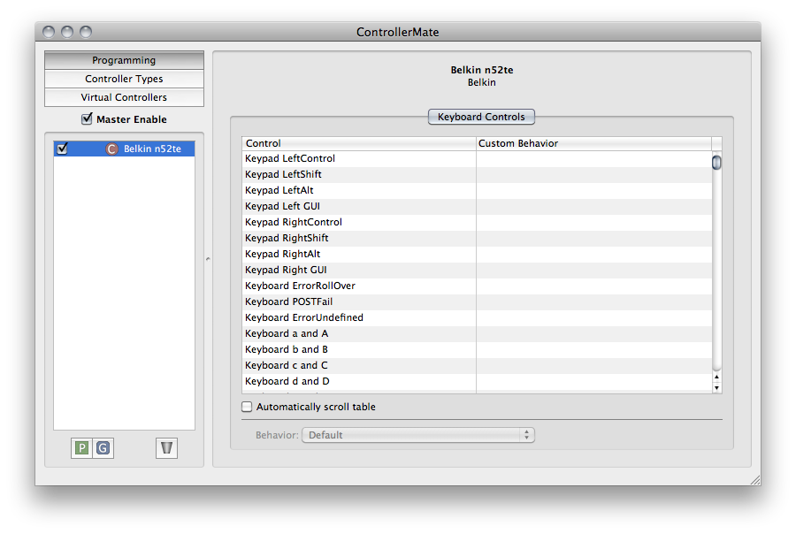The width and height of the screenshot is (796, 534).
Task: Click the window minimize button
Action: [x=67, y=32]
